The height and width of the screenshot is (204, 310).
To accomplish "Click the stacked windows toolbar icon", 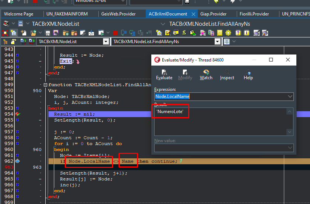I will point(176,33).
